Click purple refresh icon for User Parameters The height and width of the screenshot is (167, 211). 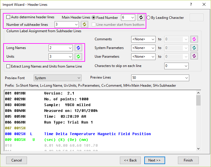coord(194,57)
